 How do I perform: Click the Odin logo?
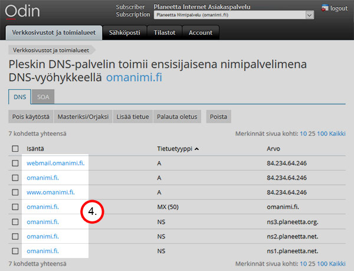point(22,12)
